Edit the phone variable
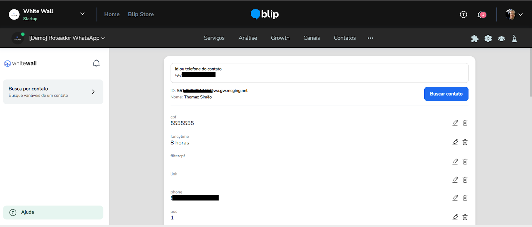This screenshot has width=532, height=227. tap(455, 198)
